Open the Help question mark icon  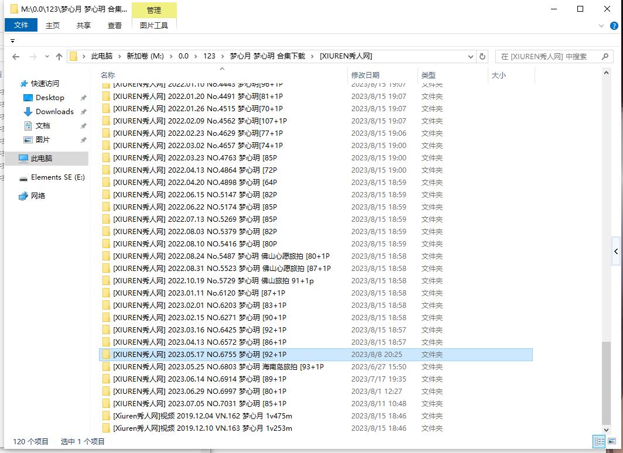coord(614,26)
